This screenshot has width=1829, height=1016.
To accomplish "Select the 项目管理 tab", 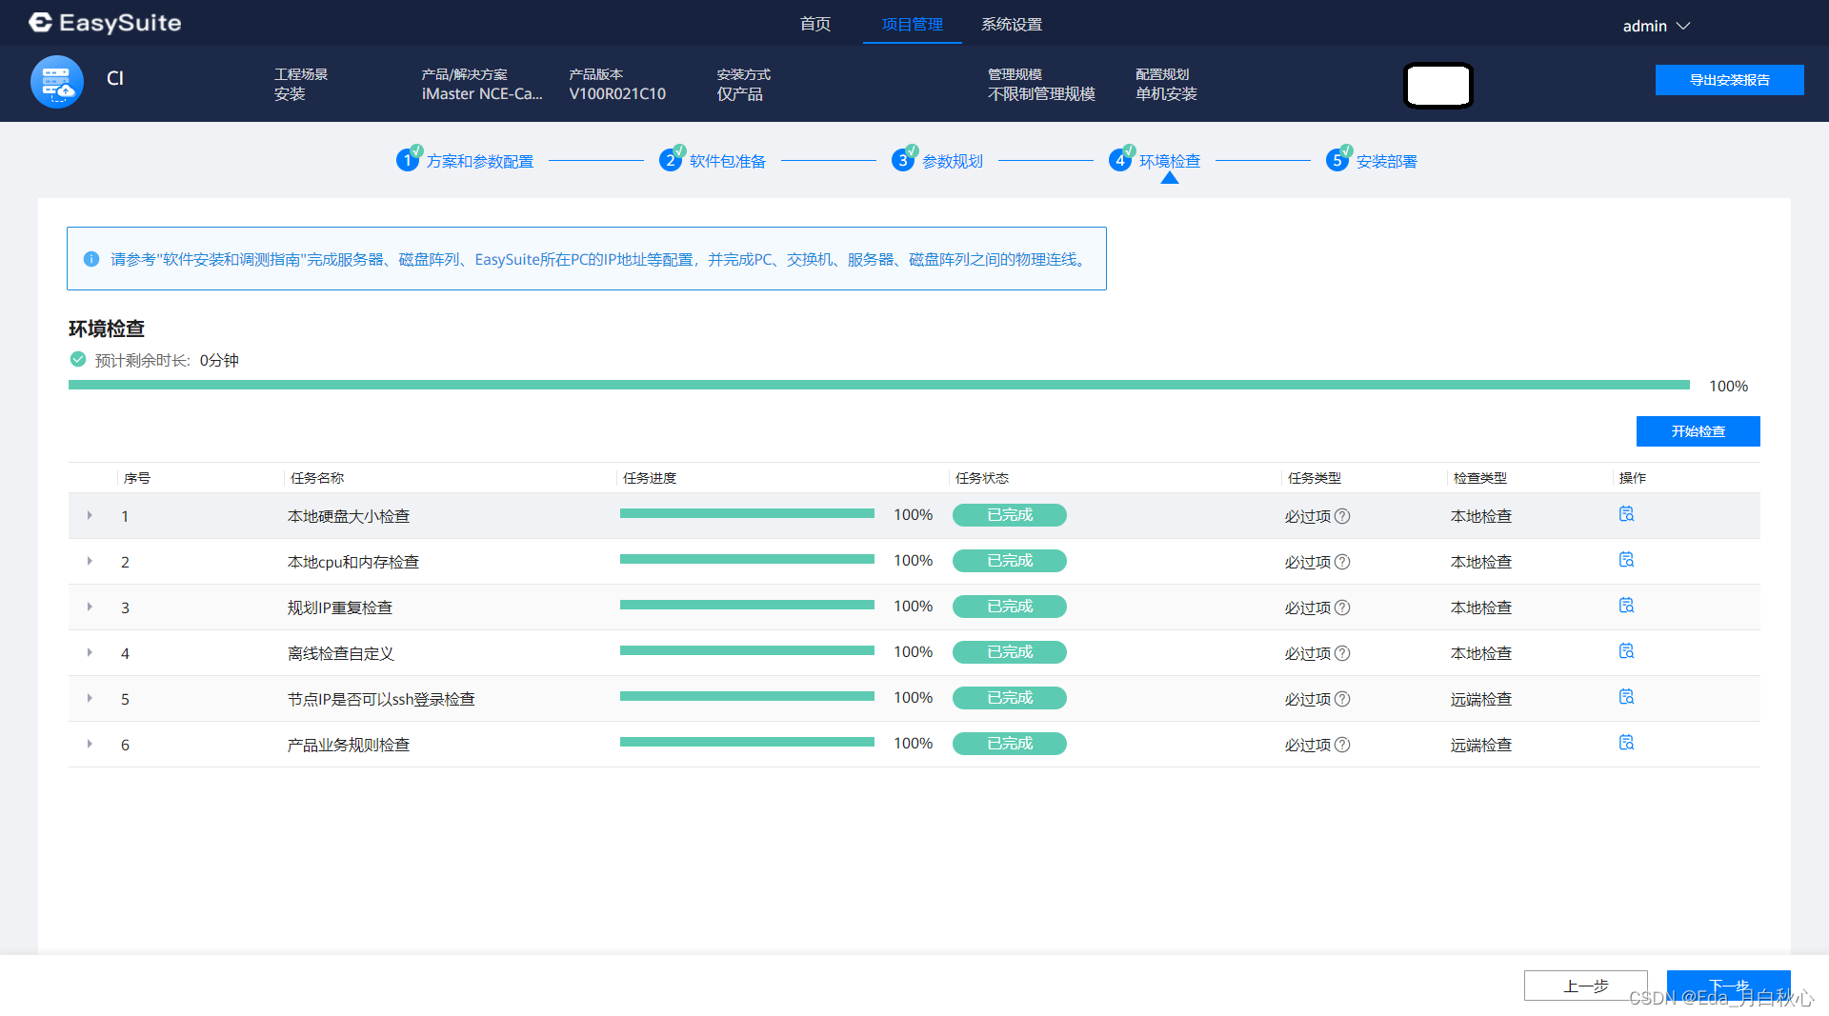I will tap(912, 24).
